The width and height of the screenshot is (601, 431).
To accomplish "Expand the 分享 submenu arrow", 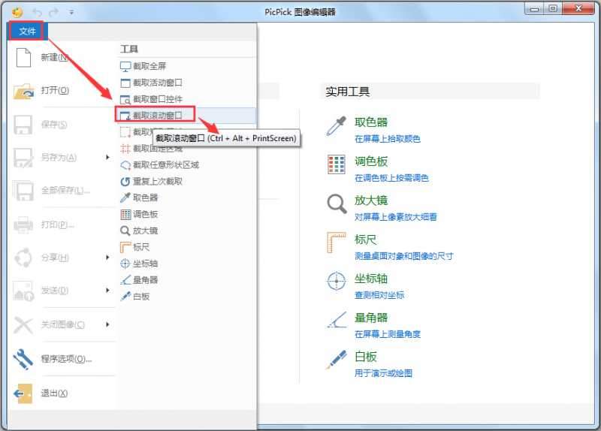I will 107,258.
